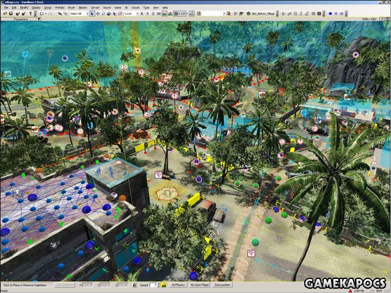Open the Terrain menu

pyautogui.click(x=95, y=7)
